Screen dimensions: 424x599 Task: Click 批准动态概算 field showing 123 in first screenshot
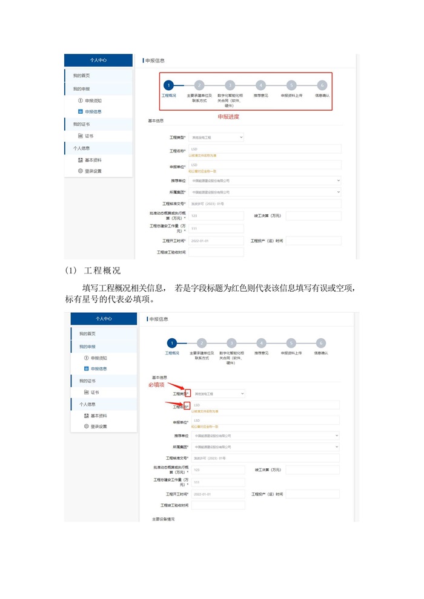tap(216, 216)
